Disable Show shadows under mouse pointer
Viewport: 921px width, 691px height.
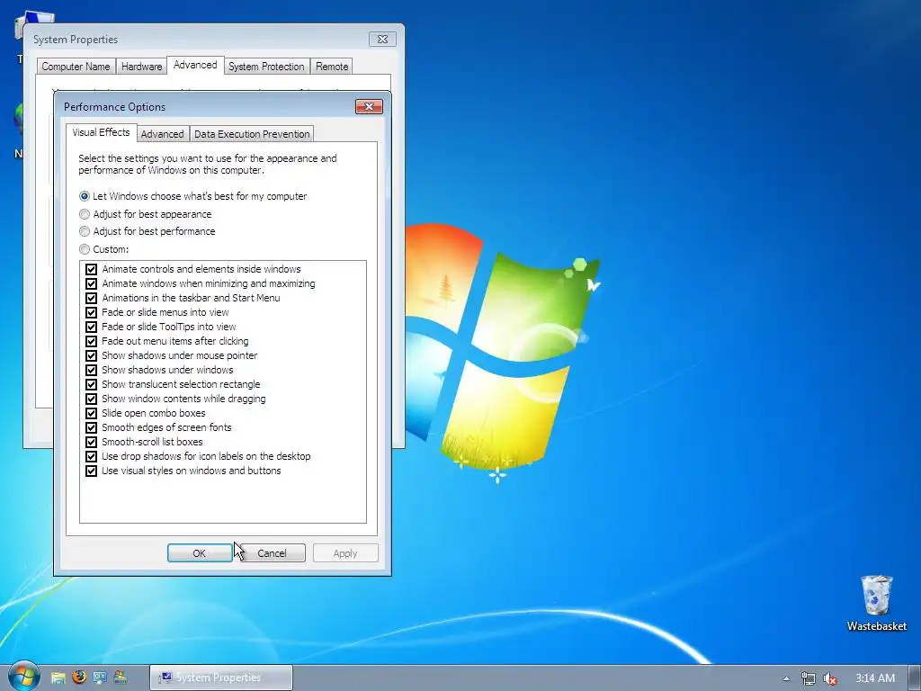tap(91, 355)
